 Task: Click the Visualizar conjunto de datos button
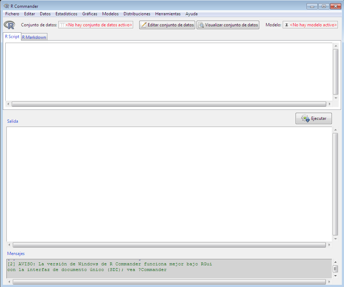pos(228,25)
